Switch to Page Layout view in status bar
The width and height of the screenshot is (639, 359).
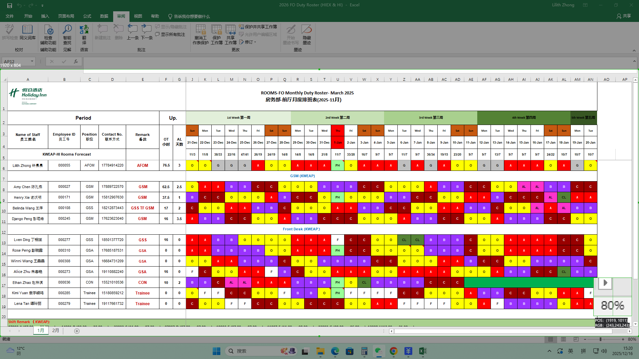pos(563,339)
